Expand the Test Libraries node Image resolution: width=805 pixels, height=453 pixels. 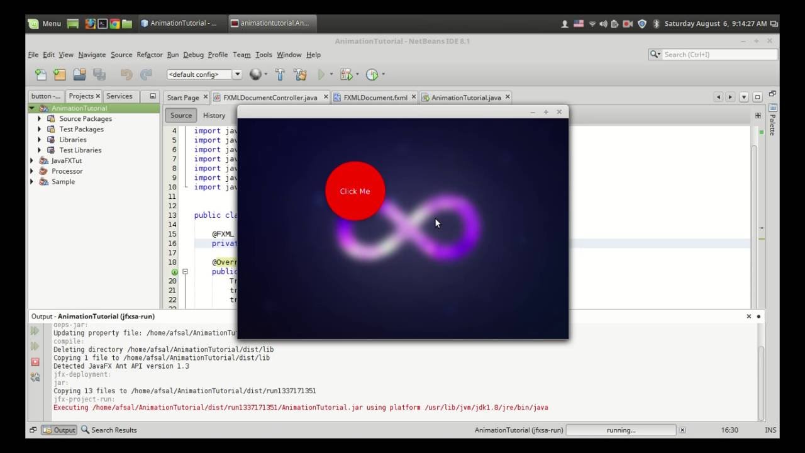(40, 150)
